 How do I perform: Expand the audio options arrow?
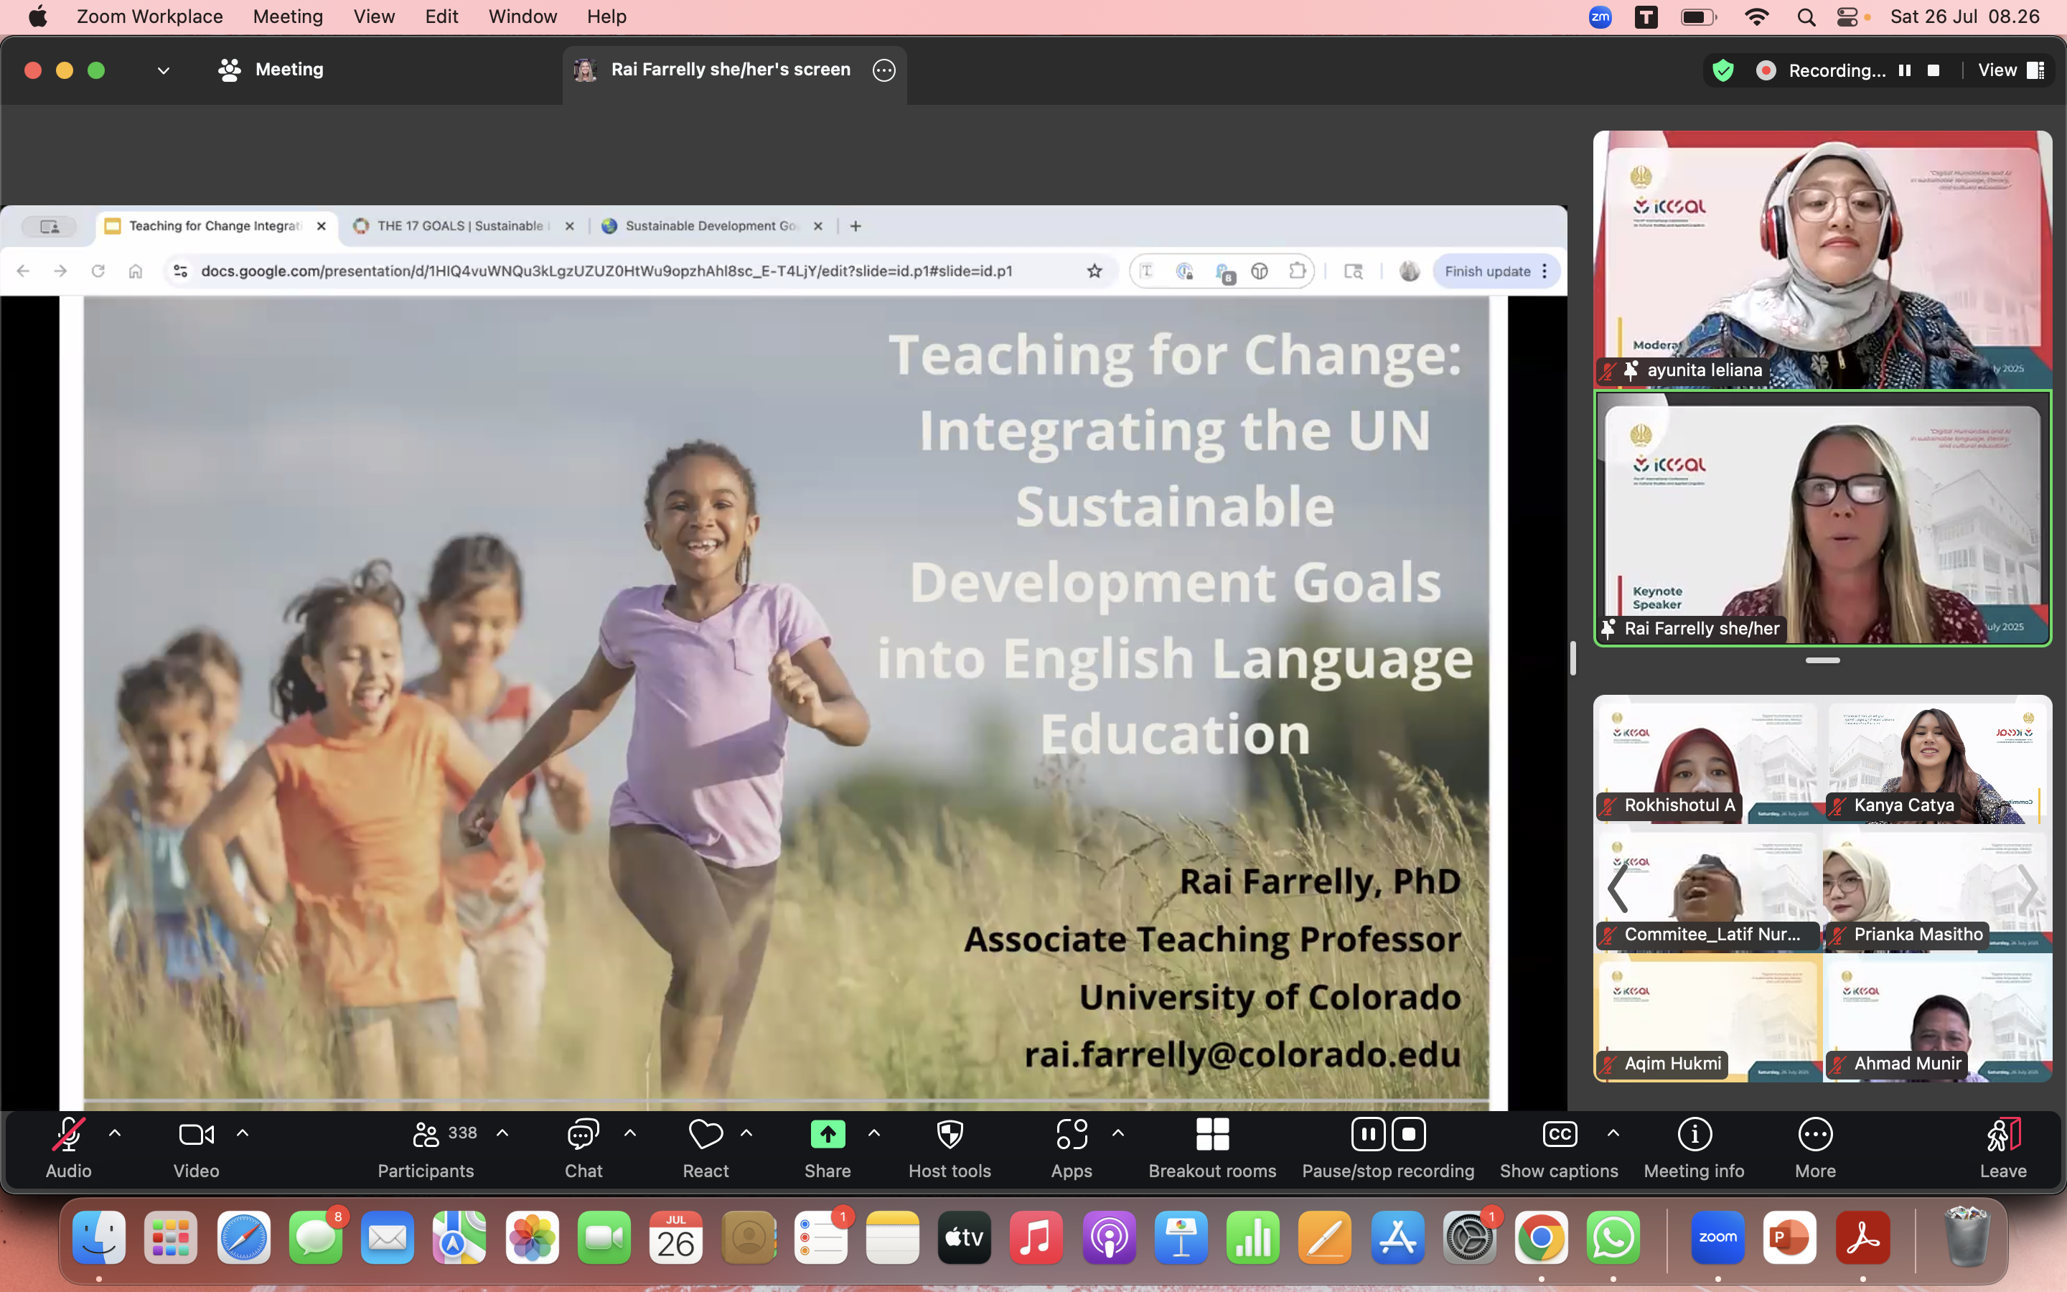point(116,1134)
